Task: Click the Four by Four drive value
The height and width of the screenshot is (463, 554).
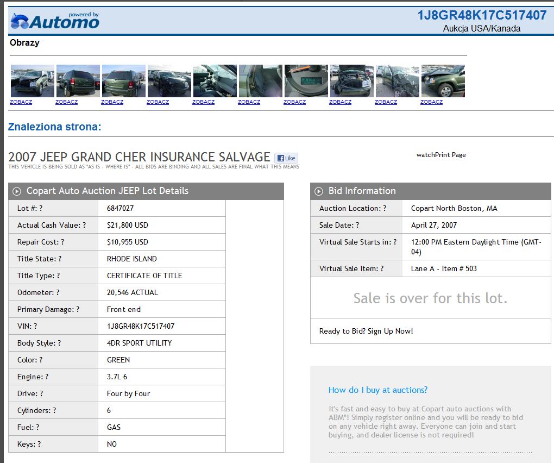Action: tap(128, 394)
